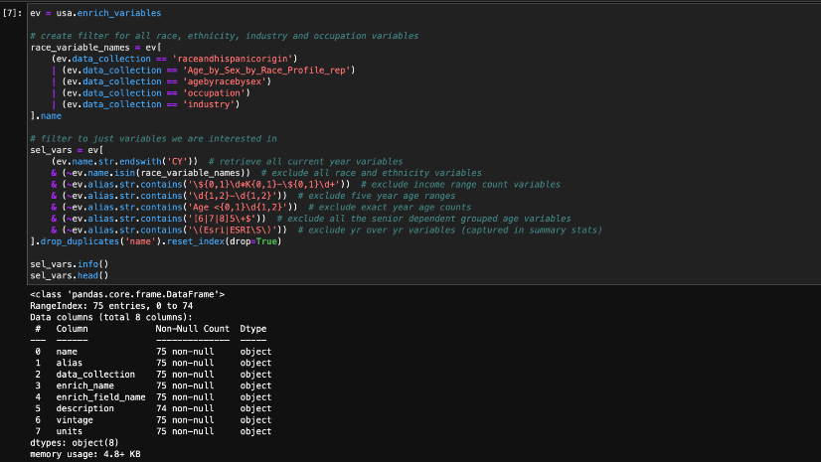
Task: Click the 'Age_by_Sex_by_Race_Profile_rep' string
Action: pos(261,70)
